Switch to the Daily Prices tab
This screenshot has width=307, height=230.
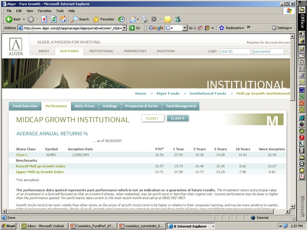click(84, 106)
